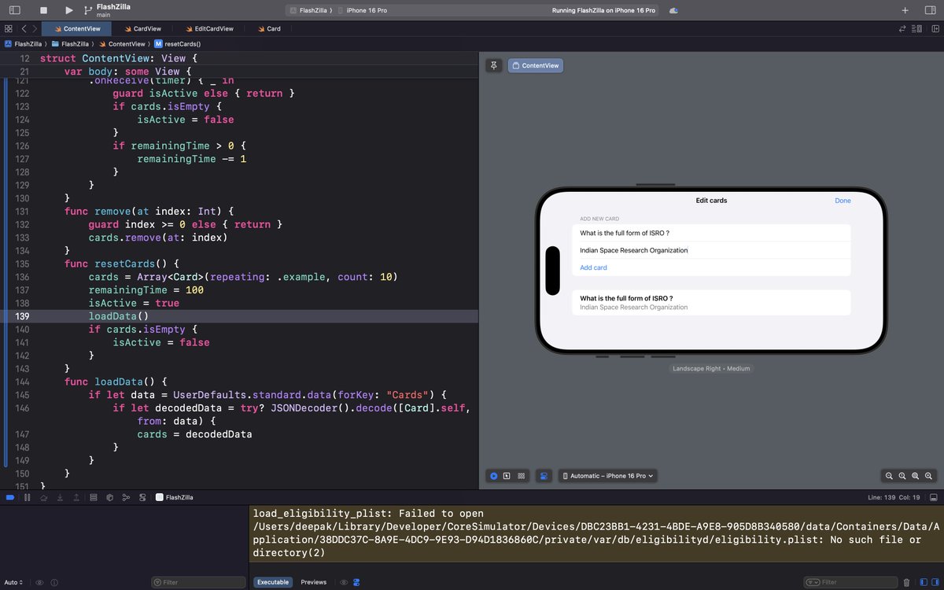Zoom in on the canvas preview
This screenshot has width=944, height=590.
[x=929, y=476]
